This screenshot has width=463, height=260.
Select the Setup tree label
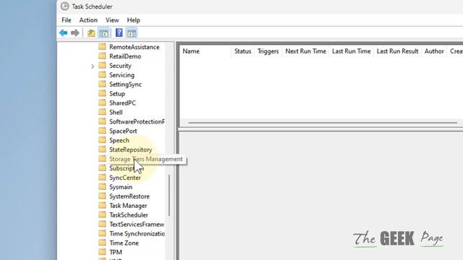tap(117, 93)
